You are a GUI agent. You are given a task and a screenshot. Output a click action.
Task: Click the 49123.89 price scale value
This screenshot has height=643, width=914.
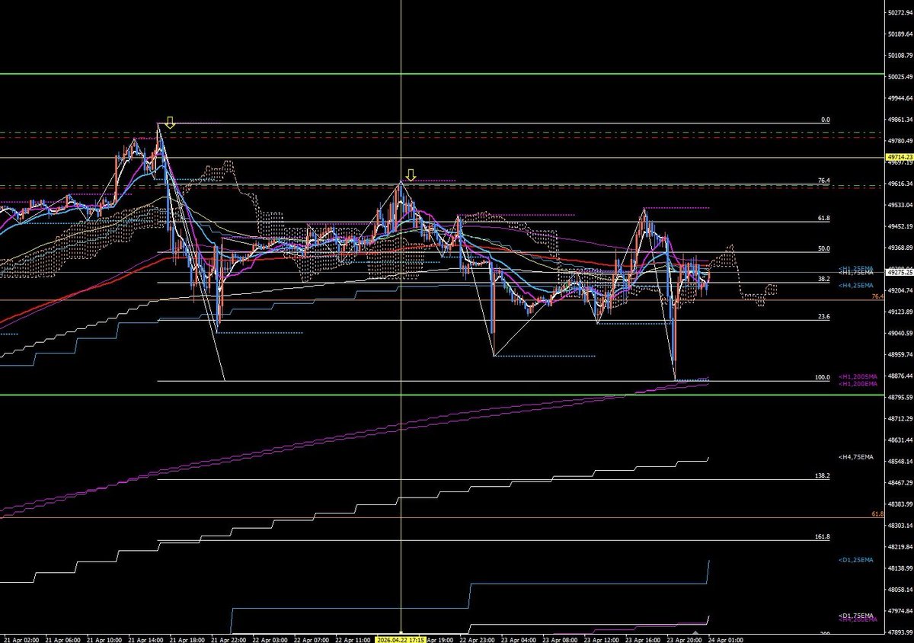coord(900,312)
